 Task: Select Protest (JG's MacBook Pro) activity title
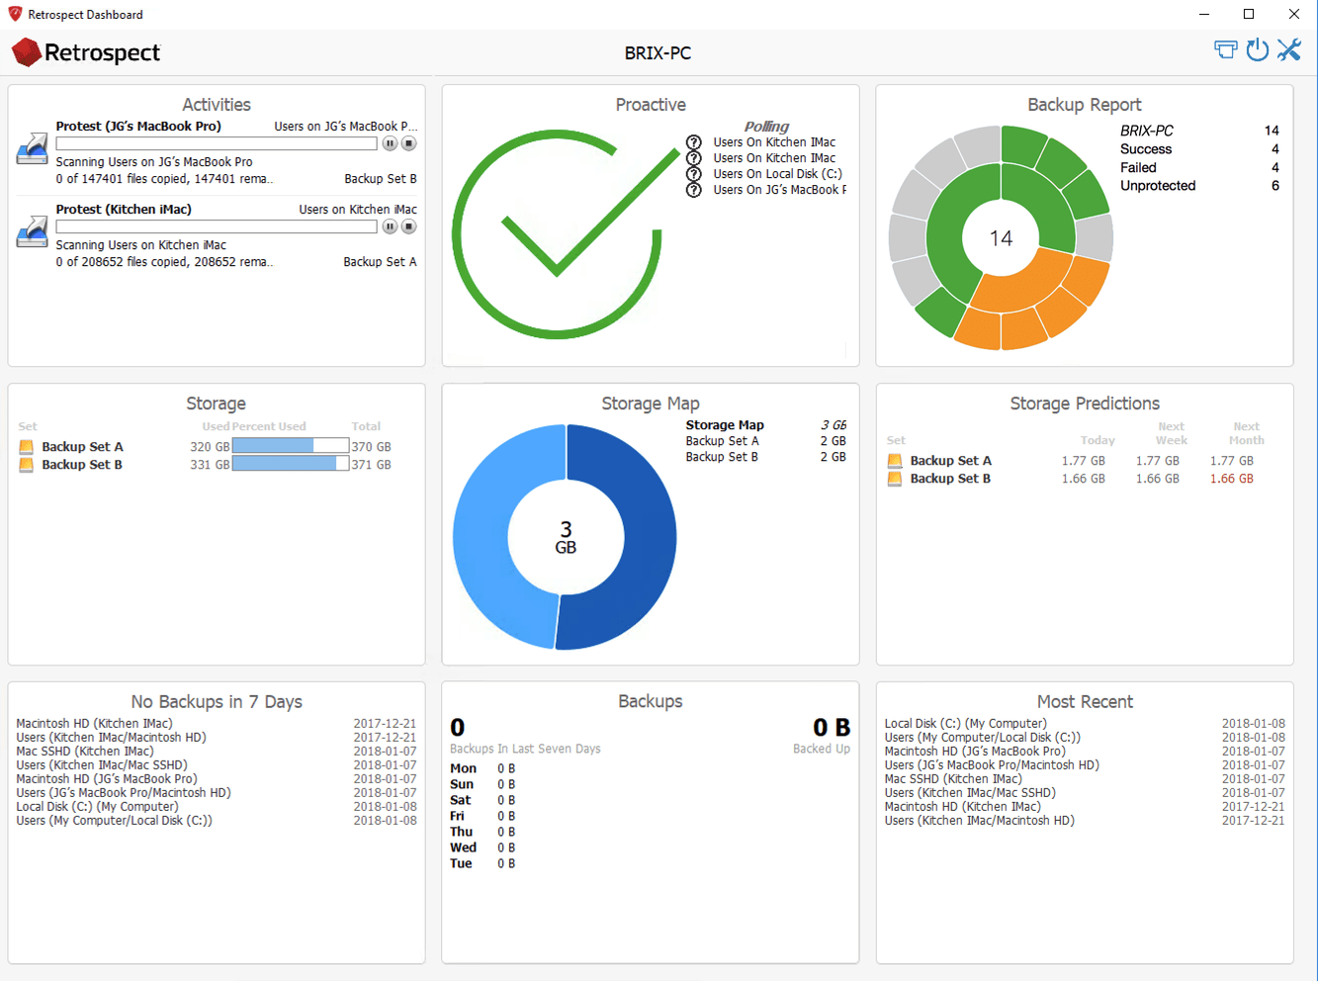138,126
